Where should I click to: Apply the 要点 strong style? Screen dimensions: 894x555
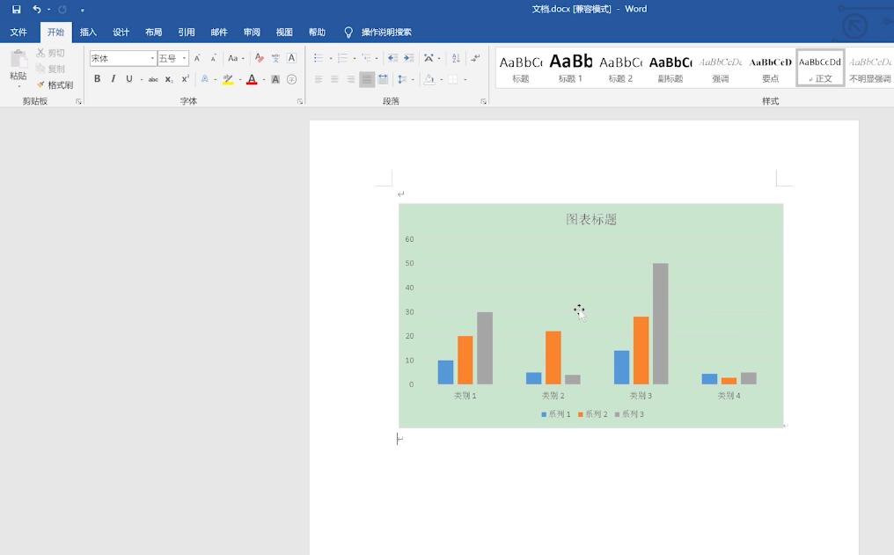click(770, 68)
